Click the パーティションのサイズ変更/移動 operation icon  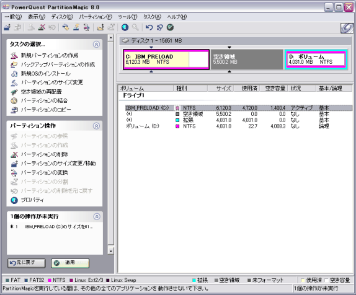point(14,164)
